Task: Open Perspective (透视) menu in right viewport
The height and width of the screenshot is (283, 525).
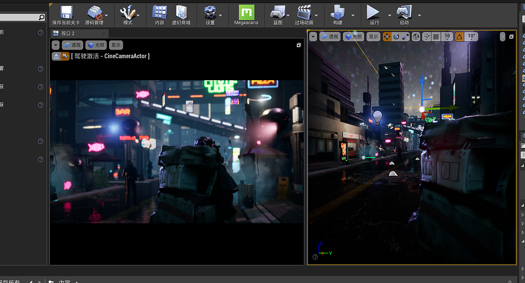Action: pos(330,37)
